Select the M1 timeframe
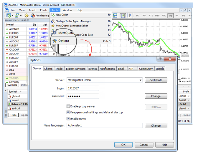Viewport: 198px width, 154px height. [x=138, y=16]
